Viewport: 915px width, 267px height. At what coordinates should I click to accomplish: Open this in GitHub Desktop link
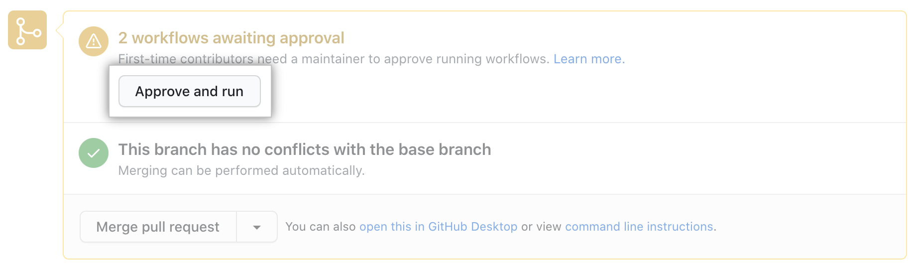pyautogui.click(x=438, y=227)
